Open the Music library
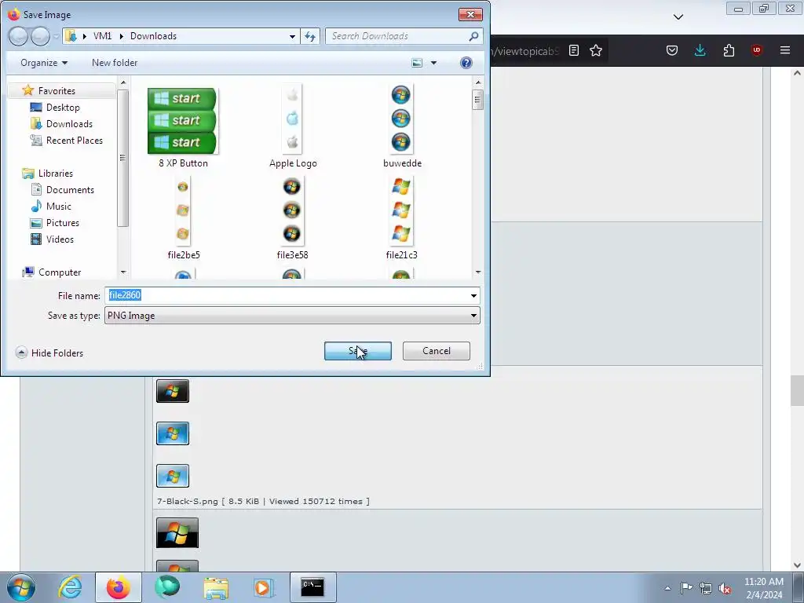This screenshot has height=603, width=804. click(58, 206)
